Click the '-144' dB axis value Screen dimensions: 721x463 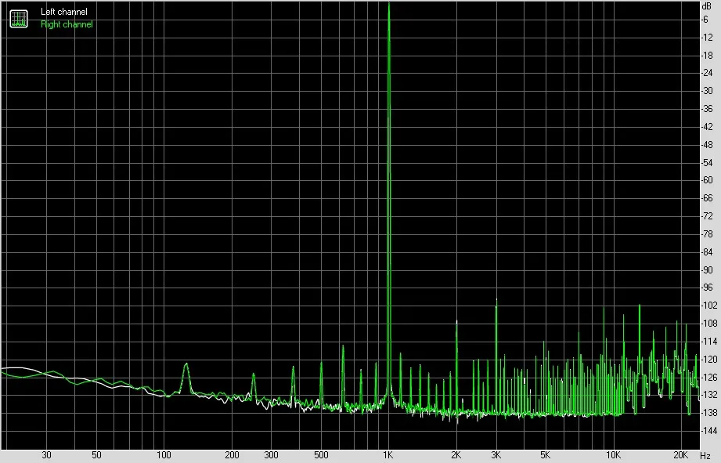[708, 431]
